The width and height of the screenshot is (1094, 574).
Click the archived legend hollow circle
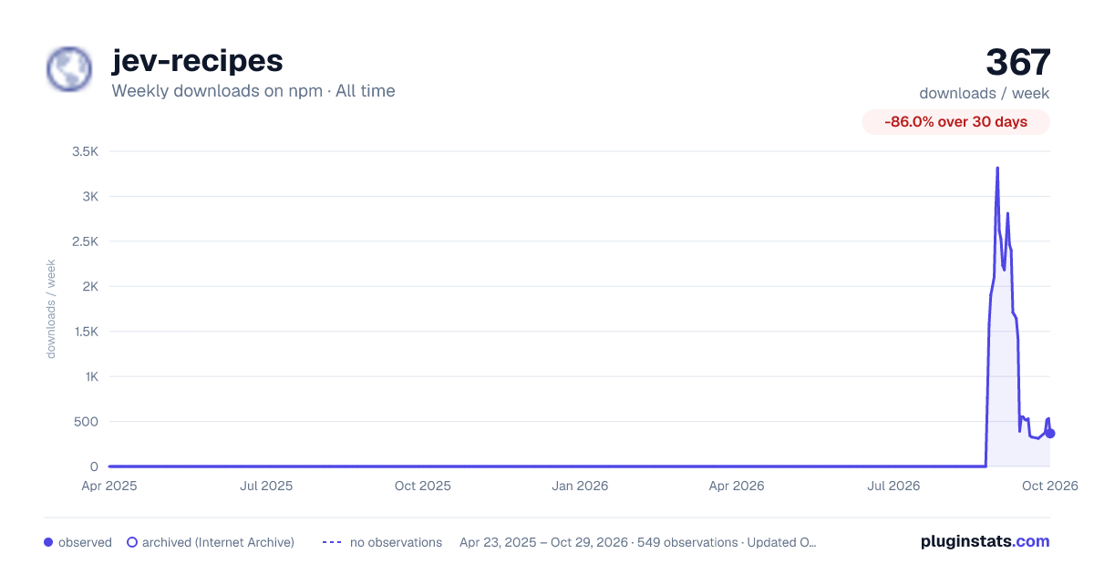point(132,542)
